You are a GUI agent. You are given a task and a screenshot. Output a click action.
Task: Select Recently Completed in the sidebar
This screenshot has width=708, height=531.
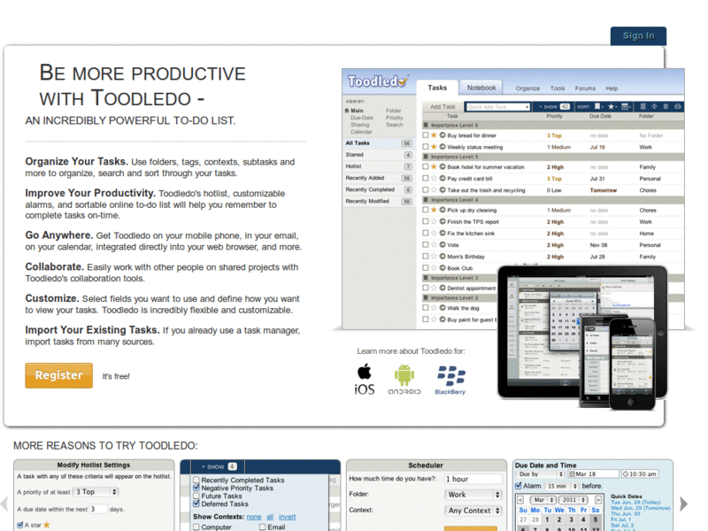coord(379,189)
